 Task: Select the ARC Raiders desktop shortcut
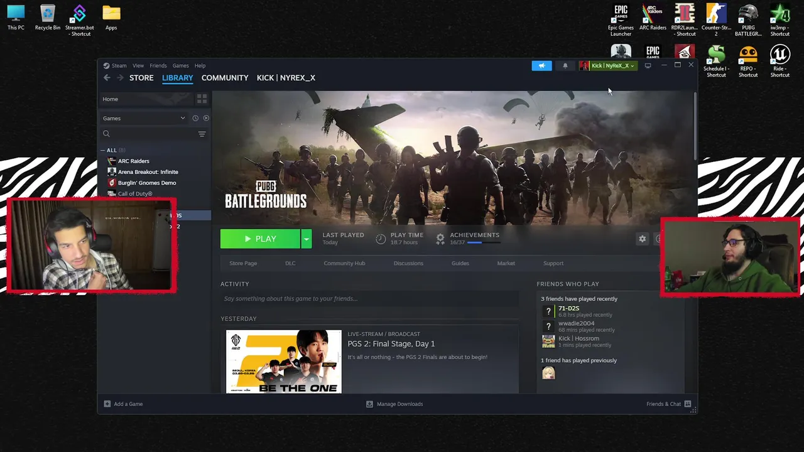tap(653, 18)
